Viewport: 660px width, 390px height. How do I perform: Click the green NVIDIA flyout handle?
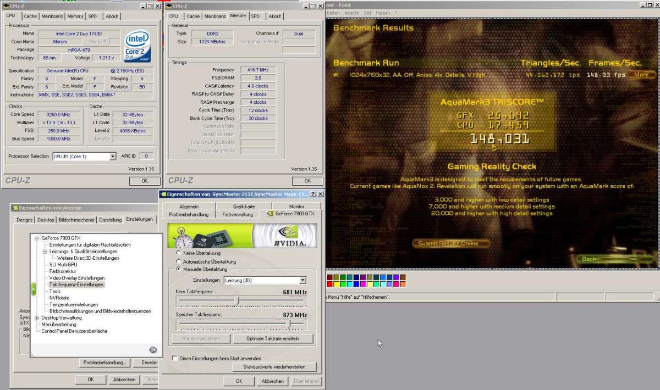coord(33,288)
